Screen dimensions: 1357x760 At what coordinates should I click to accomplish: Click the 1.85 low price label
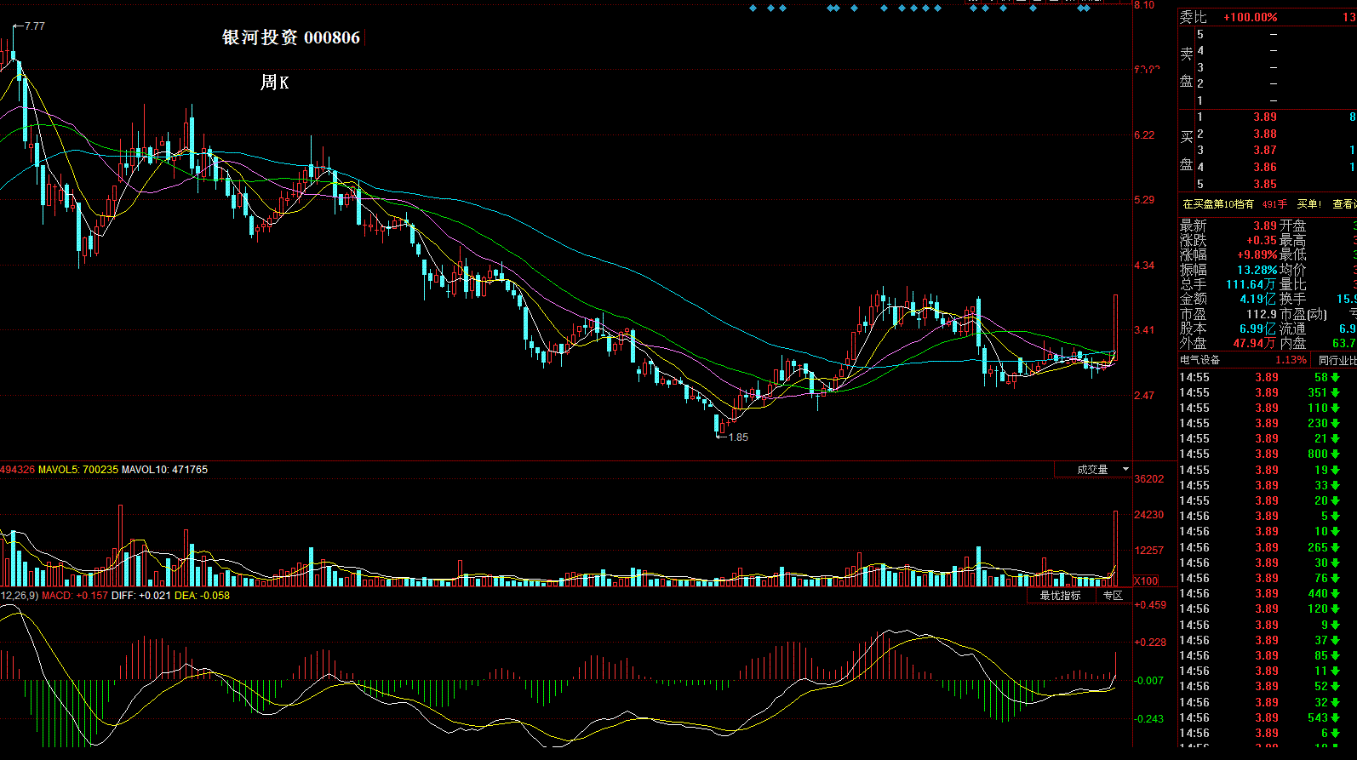pos(738,437)
